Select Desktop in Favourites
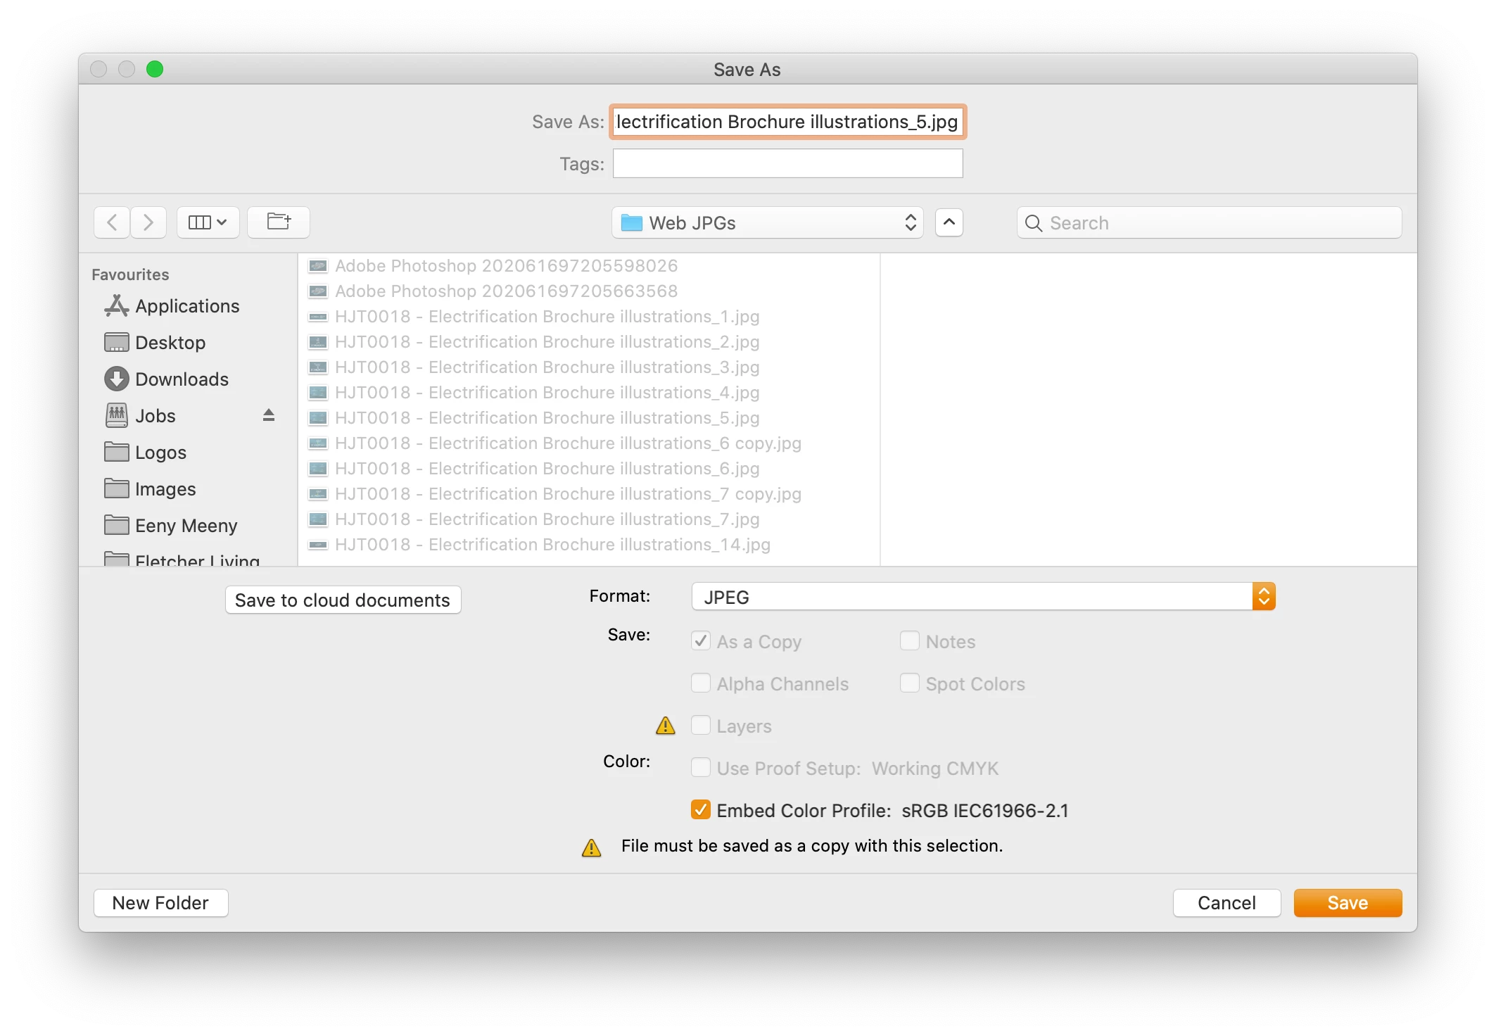Image resolution: width=1496 pixels, height=1036 pixels. (x=170, y=343)
